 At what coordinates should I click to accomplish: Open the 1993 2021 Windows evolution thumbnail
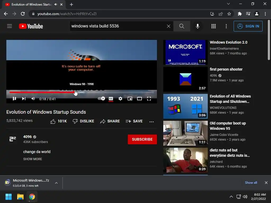tap(186, 106)
